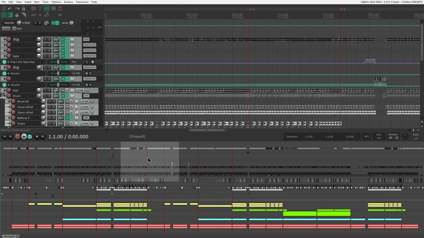Toggle the metronome icon
Image resolution: width=424 pixels, height=238 pixels.
coord(23,8)
